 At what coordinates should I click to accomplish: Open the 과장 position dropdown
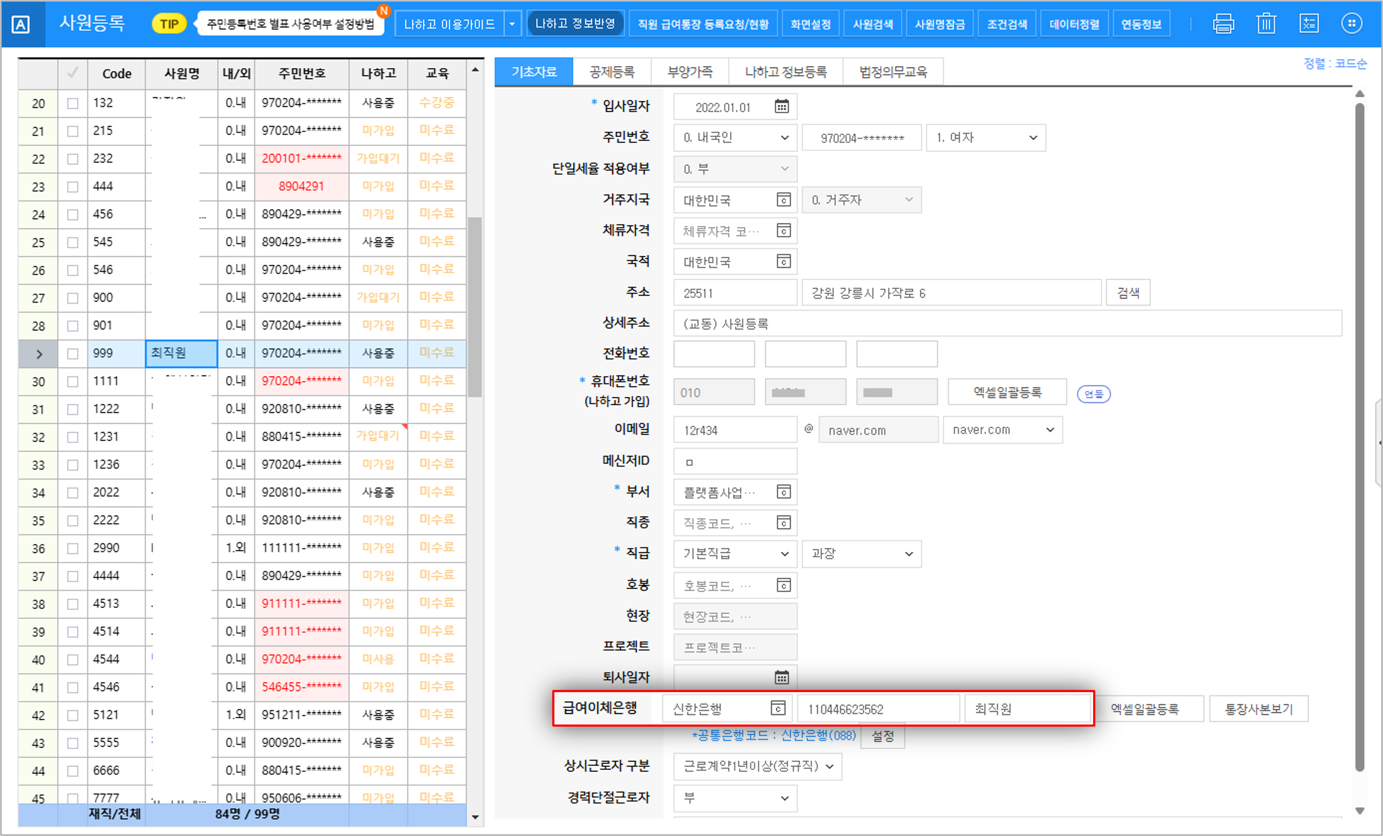point(862,554)
